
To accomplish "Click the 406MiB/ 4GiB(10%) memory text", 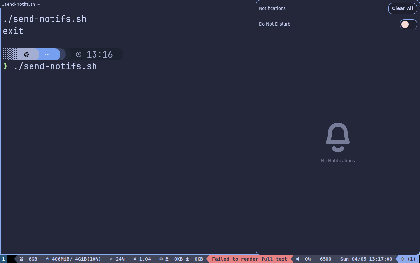I will pos(76,259).
